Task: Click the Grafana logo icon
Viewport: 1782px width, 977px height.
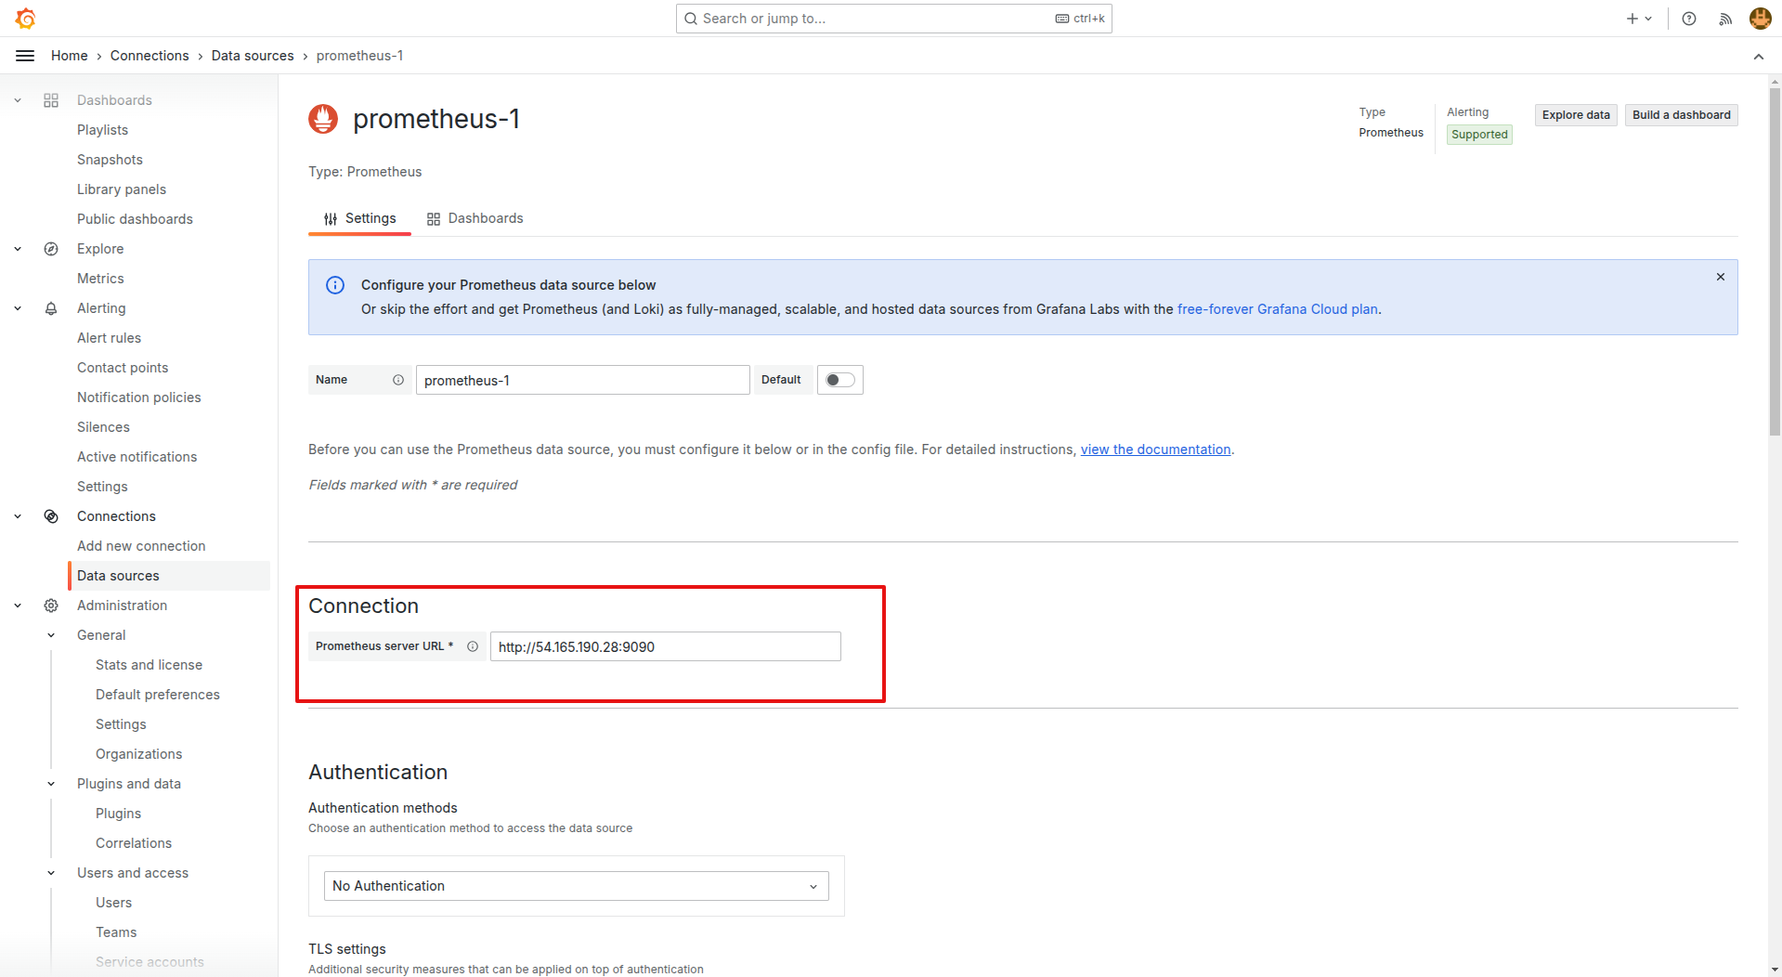Action: tap(26, 19)
